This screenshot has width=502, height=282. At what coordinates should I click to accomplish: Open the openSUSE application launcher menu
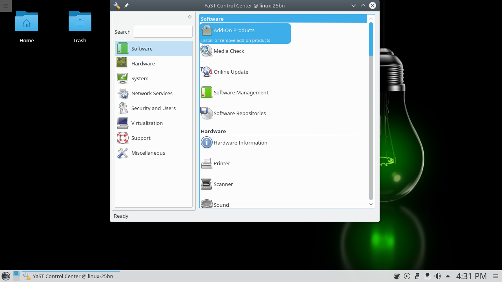[5, 276]
